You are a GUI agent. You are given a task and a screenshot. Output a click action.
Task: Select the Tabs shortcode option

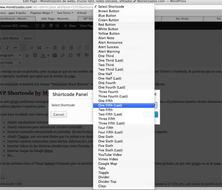click(124, 168)
